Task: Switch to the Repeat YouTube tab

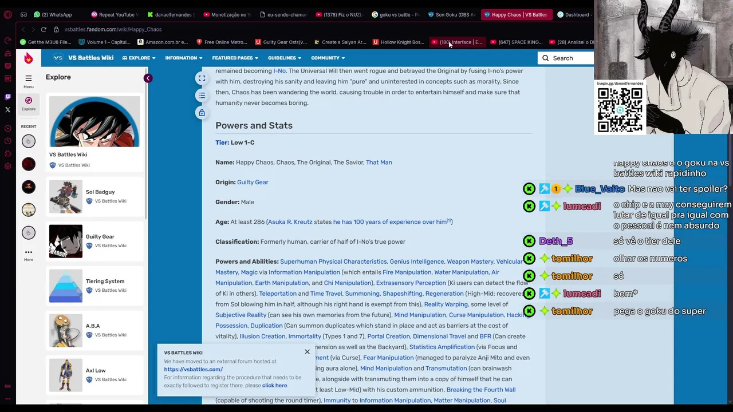Action: pyautogui.click(x=115, y=14)
